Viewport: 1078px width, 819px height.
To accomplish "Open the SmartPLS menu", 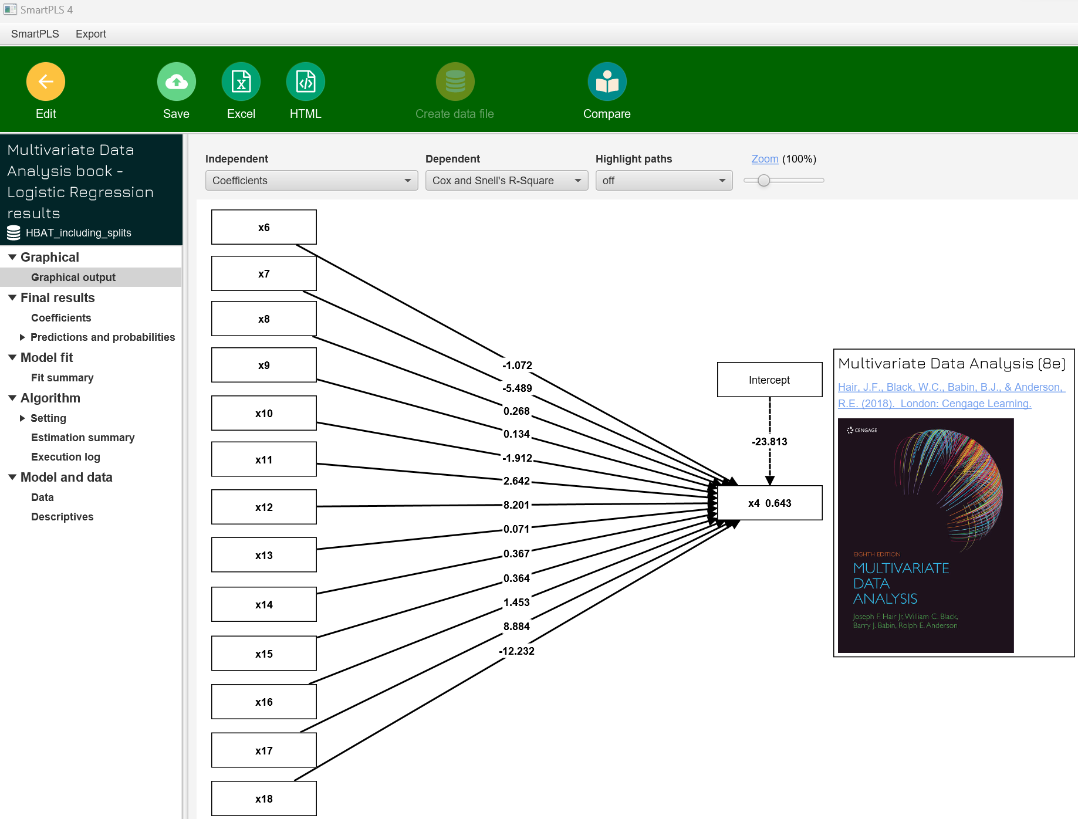I will 35,34.
